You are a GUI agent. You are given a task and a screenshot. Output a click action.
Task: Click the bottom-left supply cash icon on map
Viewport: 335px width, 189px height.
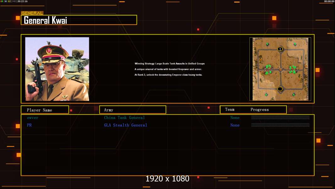tap(266, 94)
